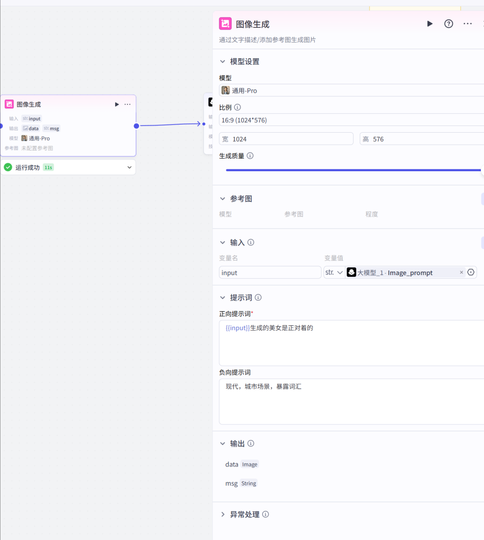Run the 图像生成 node from panel header
The height and width of the screenshot is (540, 484).
point(430,24)
